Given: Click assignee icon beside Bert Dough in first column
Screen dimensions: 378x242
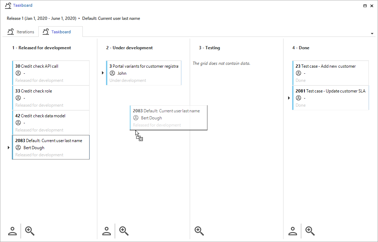Looking at the screenshot, I should (x=18, y=147).
